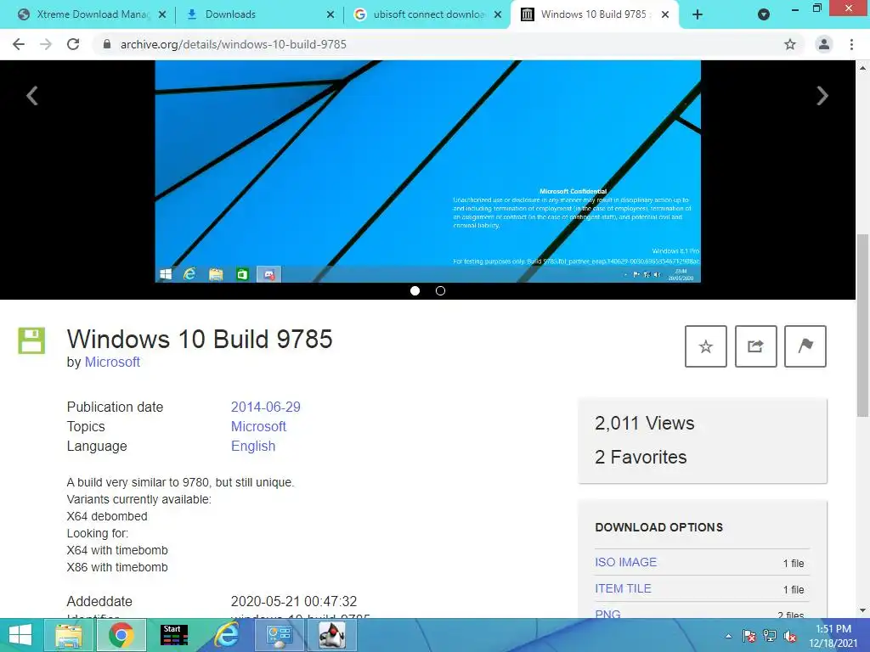Image resolution: width=870 pixels, height=652 pixels.
Task: Click the scrollbar up arrow
Action: [x=862, y=68]
